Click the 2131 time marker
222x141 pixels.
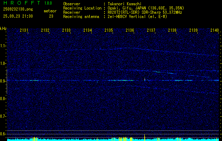24,31
